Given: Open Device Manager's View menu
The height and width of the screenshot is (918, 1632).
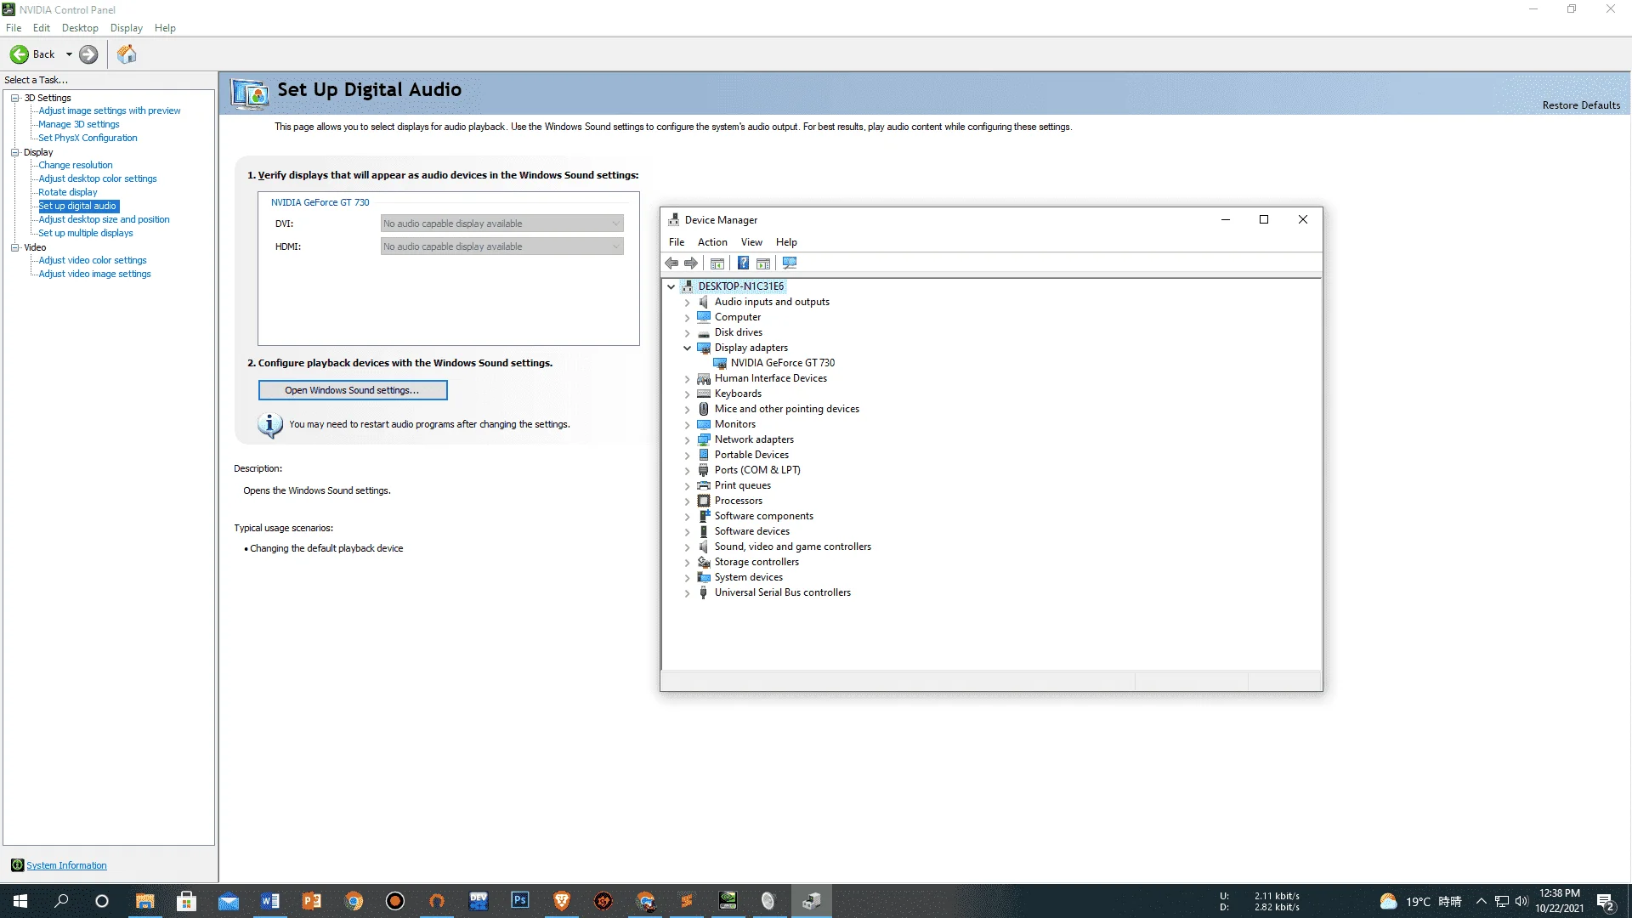Looking at the screenshot, I should tap(751, 242).
